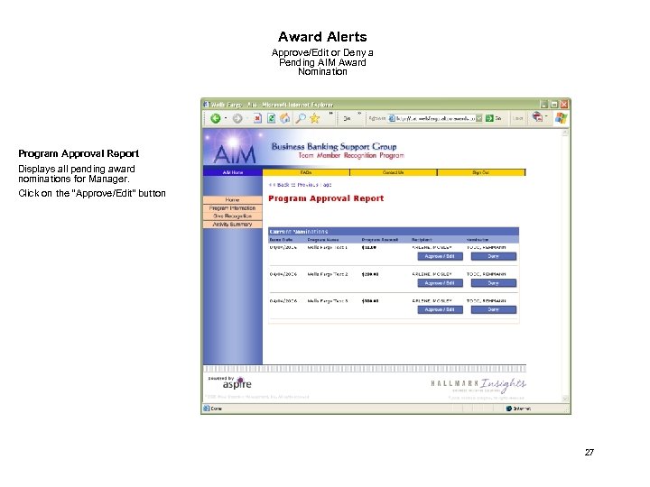Image resolution: width=650 pixels, height=487 pixels.
Task: Click the Nominator column header
Action: [478, 240]
